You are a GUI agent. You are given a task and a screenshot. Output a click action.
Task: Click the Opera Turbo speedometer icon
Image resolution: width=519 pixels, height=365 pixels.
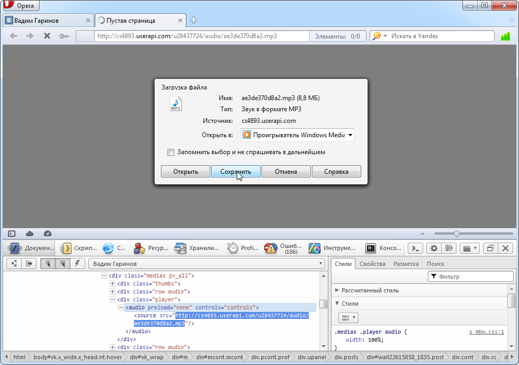coord(48,234)
